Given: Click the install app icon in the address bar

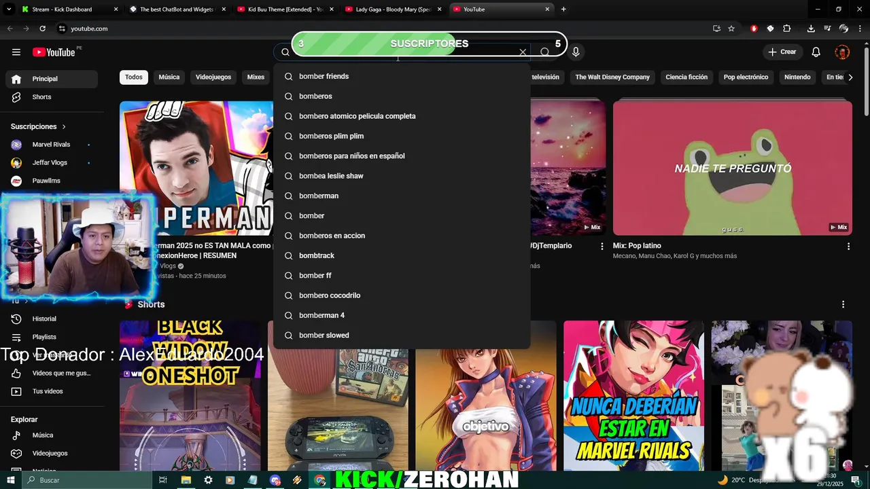Looking at the screenshot, I should (x=716, y=29).
